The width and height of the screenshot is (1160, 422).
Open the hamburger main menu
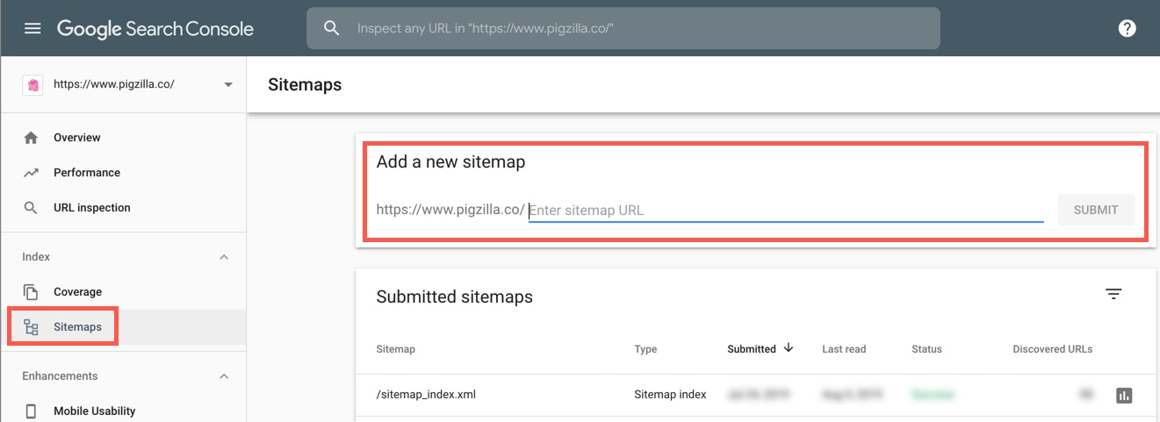[x=32, y=28]
